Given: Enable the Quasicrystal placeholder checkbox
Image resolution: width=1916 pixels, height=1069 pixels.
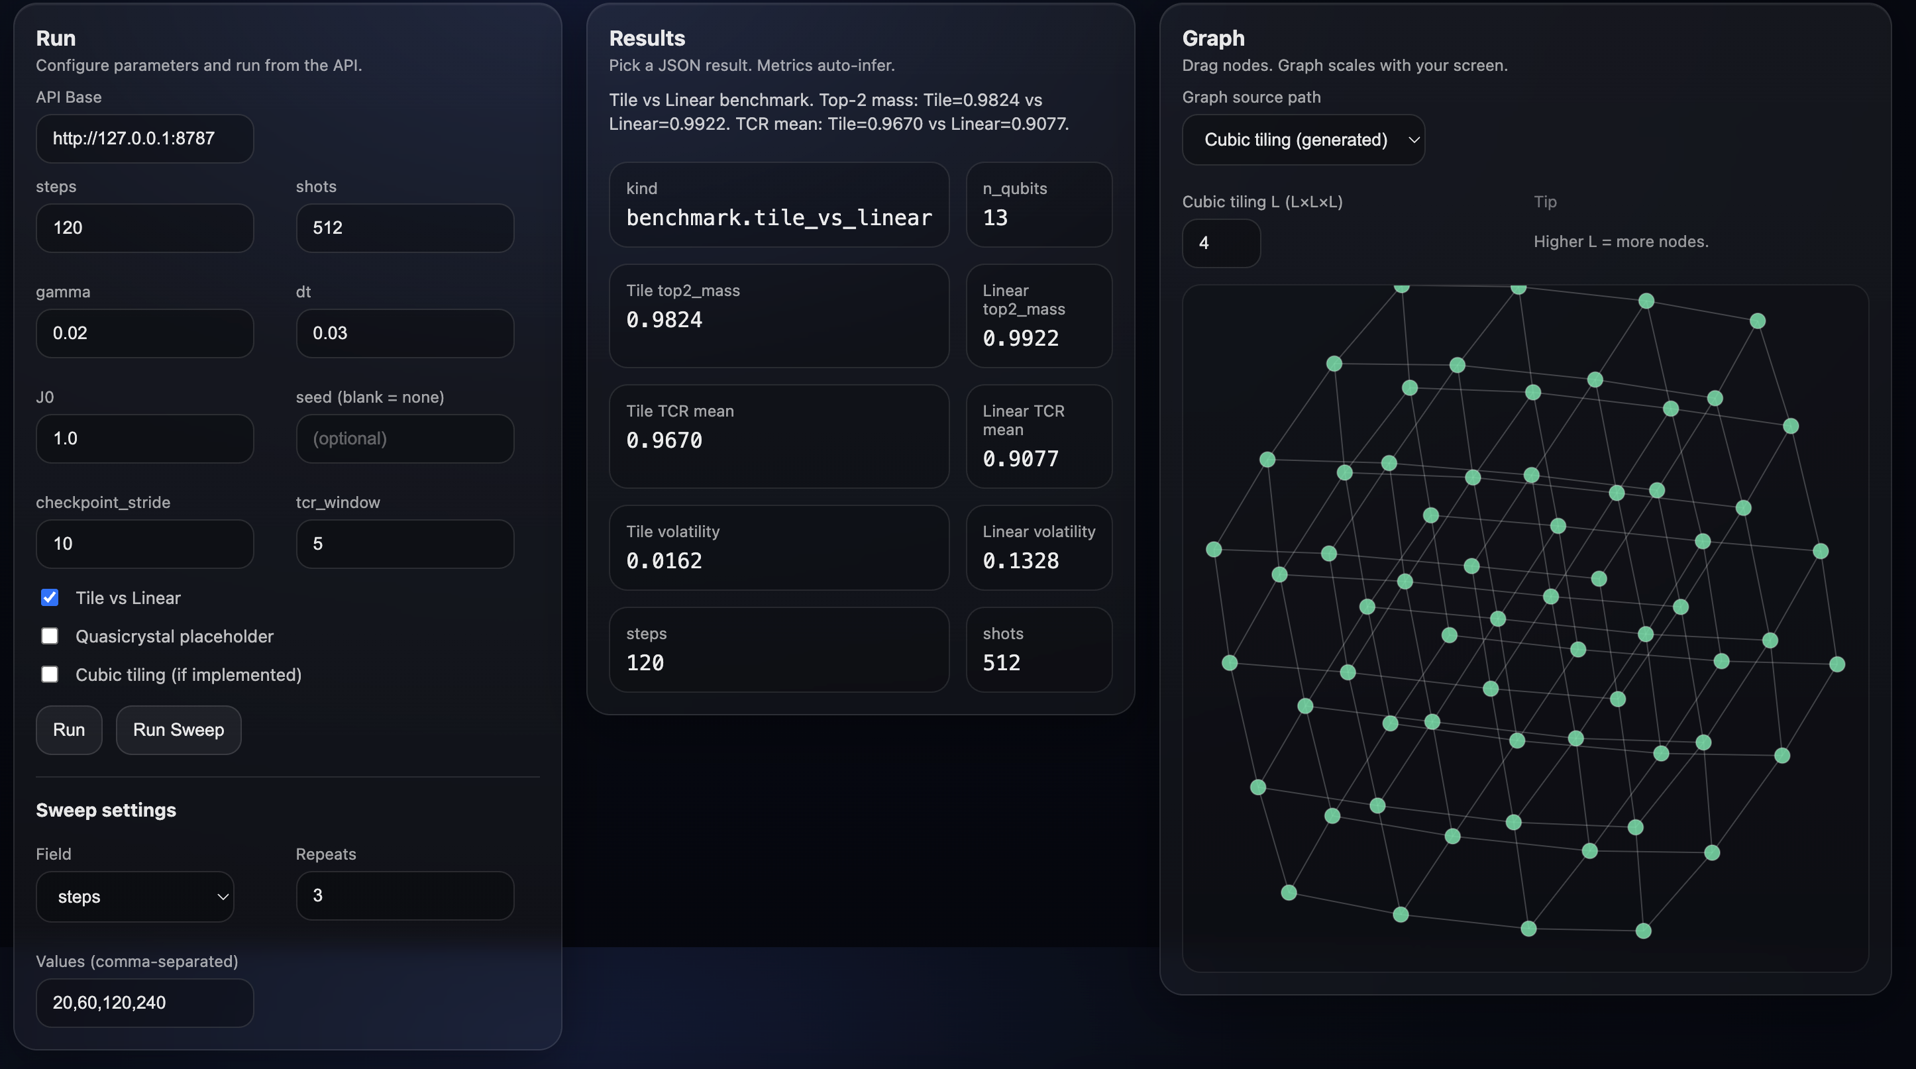Looking at the screenshot, I should pyautogui.click(x=49, y=636).
